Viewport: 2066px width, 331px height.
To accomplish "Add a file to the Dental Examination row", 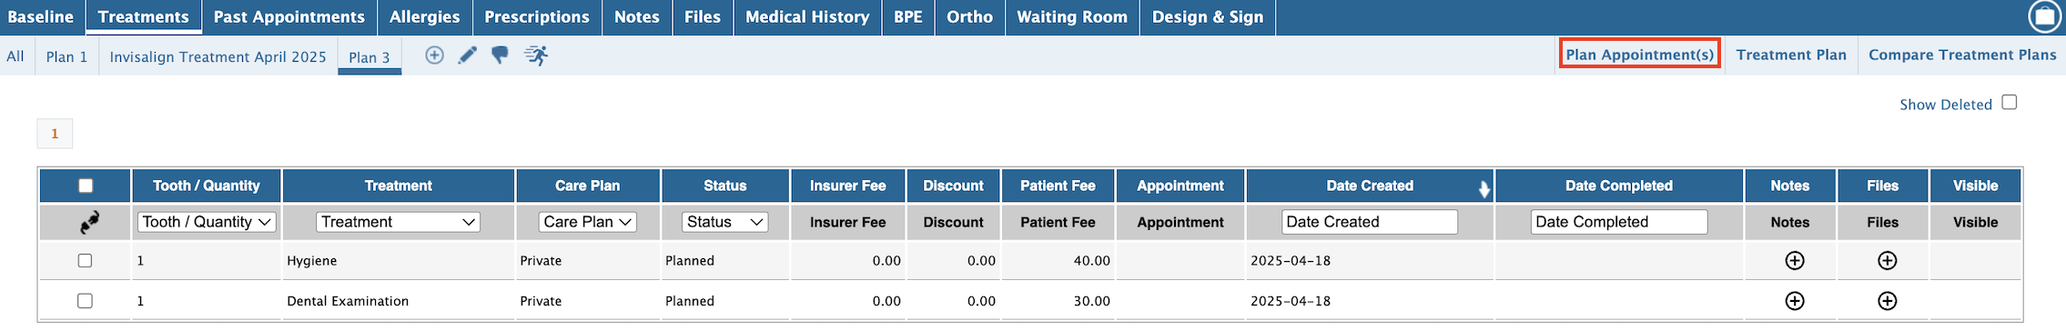I will 1887,301.
